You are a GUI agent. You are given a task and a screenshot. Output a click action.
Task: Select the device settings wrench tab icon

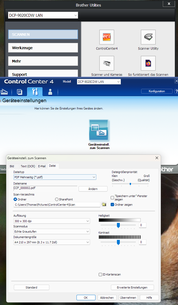35,91
